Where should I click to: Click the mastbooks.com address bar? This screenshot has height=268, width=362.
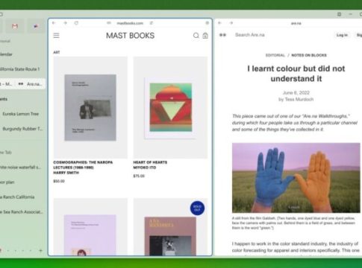click(130, 23)
